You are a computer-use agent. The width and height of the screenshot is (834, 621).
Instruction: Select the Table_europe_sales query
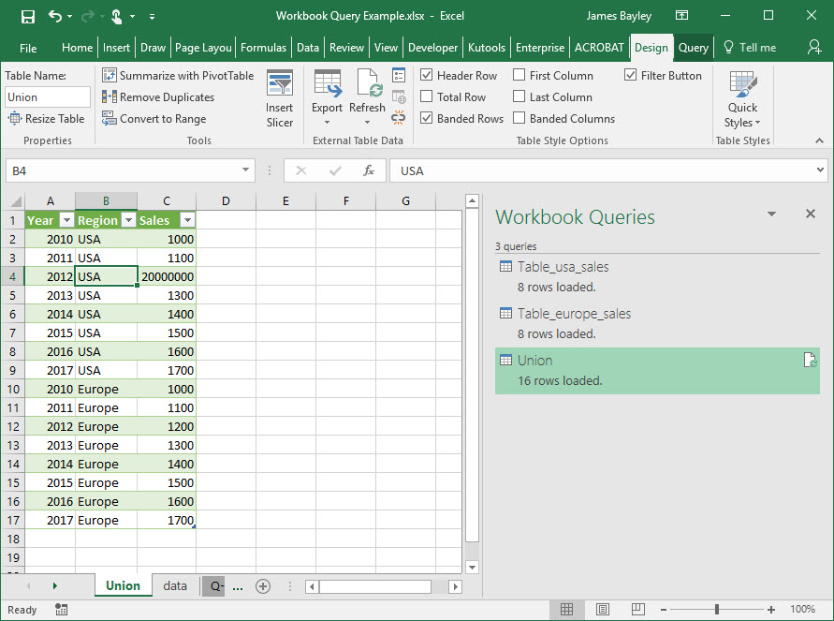pyautogui.click(x=574, y=314)
